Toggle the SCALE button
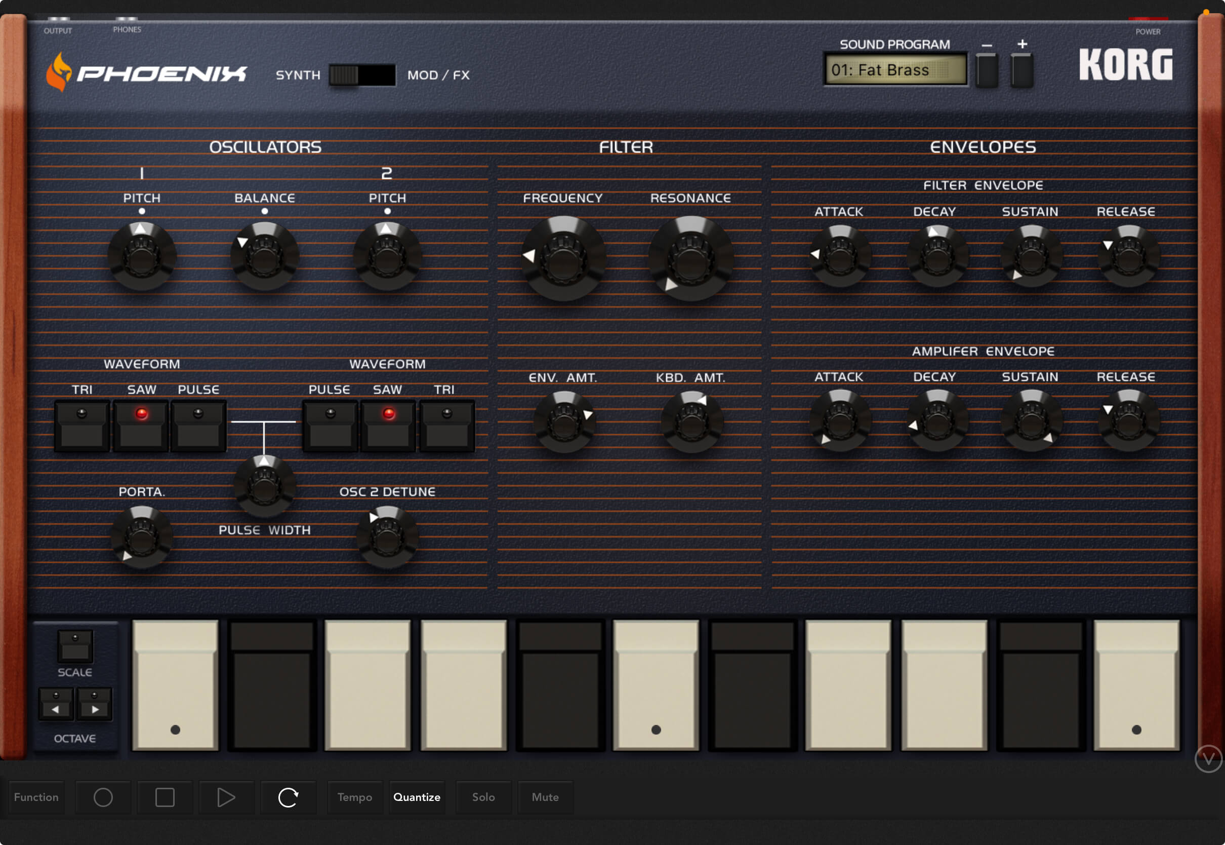 point(75,646)
